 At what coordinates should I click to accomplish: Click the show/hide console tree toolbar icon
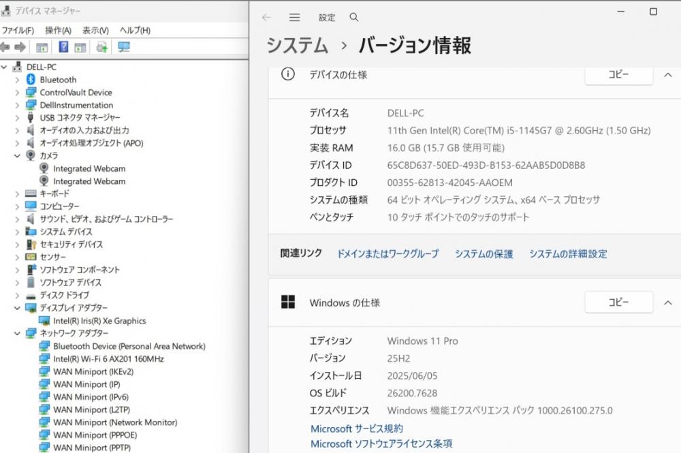[x=42, y=47]
